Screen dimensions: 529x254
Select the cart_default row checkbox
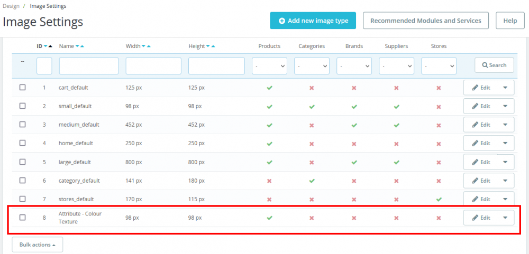point(22,87)
